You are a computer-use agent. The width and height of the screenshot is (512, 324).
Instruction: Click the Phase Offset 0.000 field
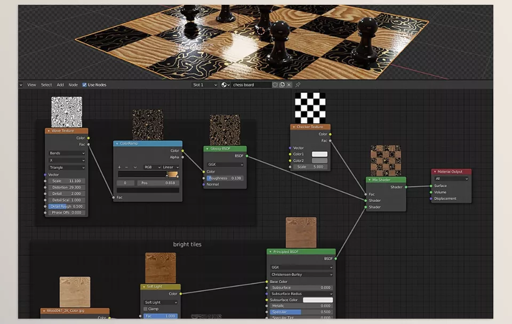67,212
